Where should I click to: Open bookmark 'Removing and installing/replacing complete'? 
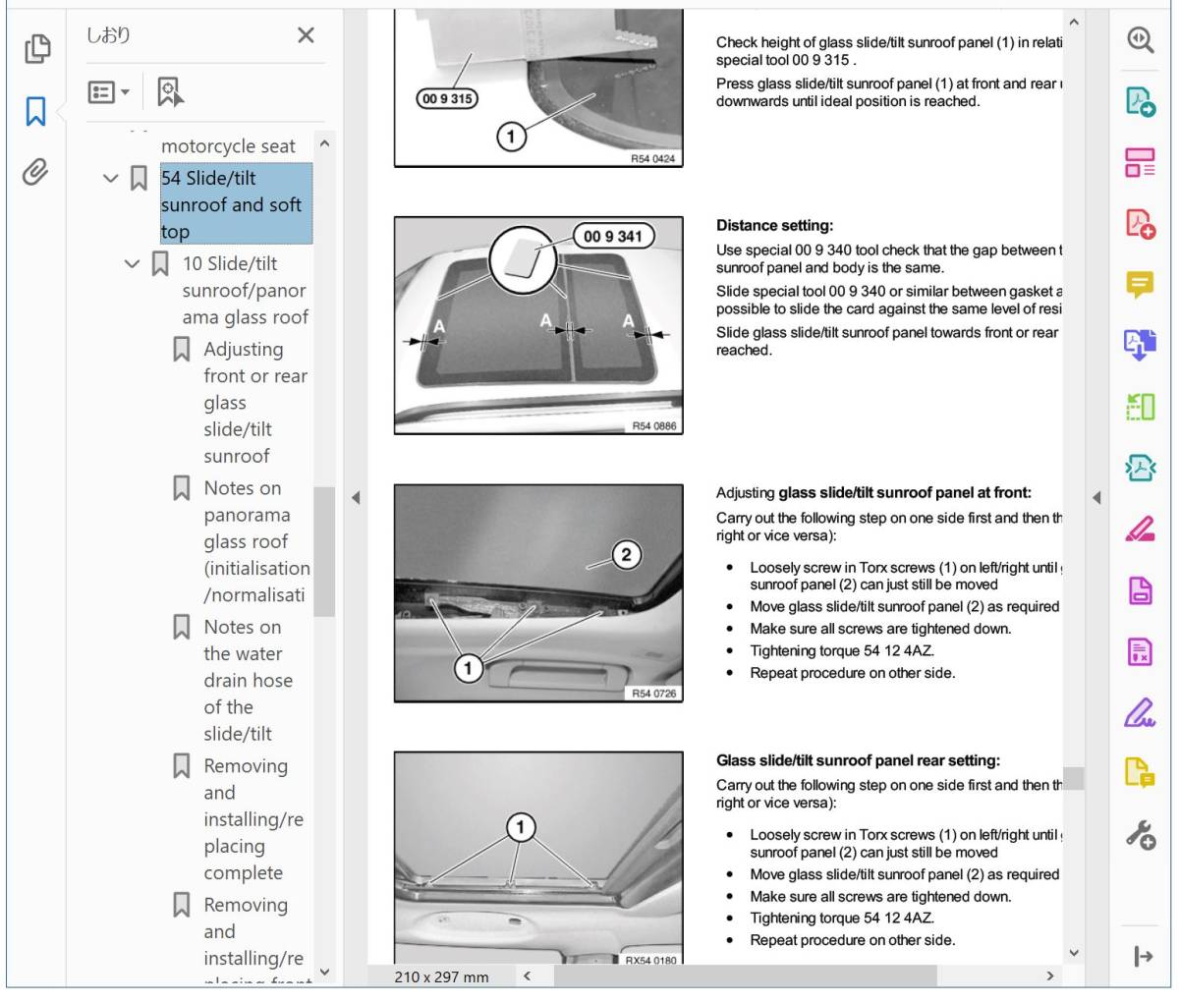[253, 819]
